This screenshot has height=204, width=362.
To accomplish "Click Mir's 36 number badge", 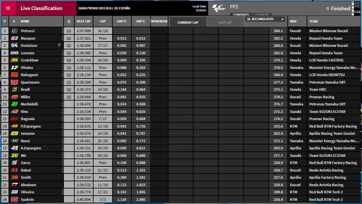I will tap(14, 155).
